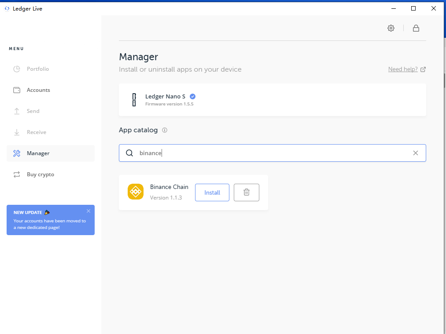Open the Send menu item
The image size is (446, 334).
point(33,111)
